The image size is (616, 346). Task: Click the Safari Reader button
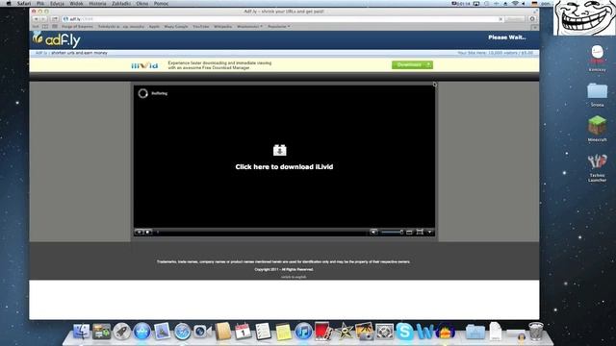tap(514, 19)
